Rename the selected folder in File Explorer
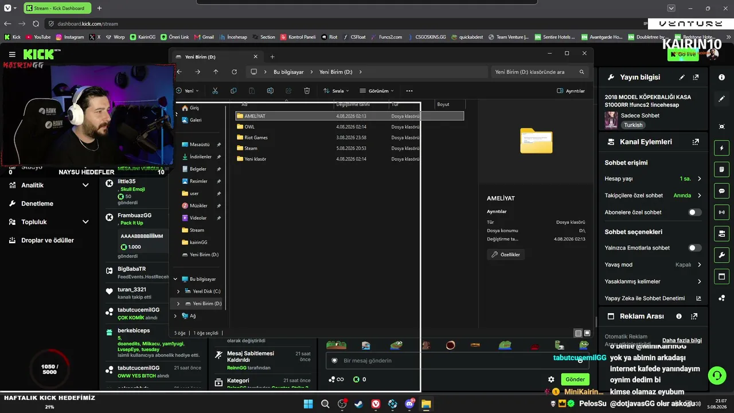Image resolution: width=734 pixels, height=413 pixels. click(x=270, y=91)
